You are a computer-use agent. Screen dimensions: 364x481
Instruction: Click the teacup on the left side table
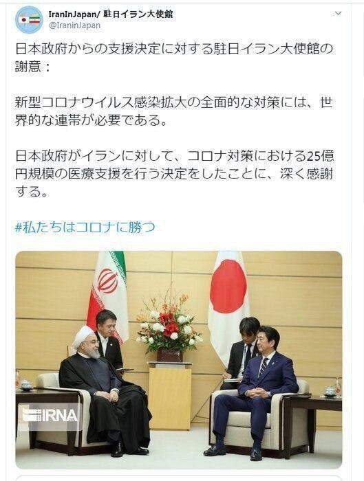click(x=25, y=385)
